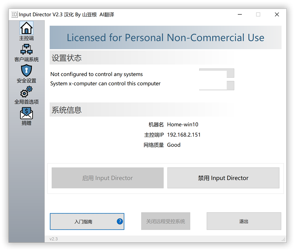This screenshot has width=295, height=251.
Task: Click the 禁用 Input Director button
Action: [x=223, y=178]
